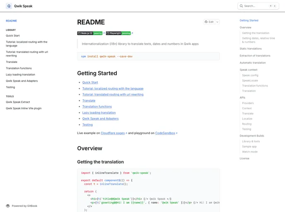Click the Qwik Speak logo icon
This screenshot has height=212, width=285.
(x=9, y=6)
